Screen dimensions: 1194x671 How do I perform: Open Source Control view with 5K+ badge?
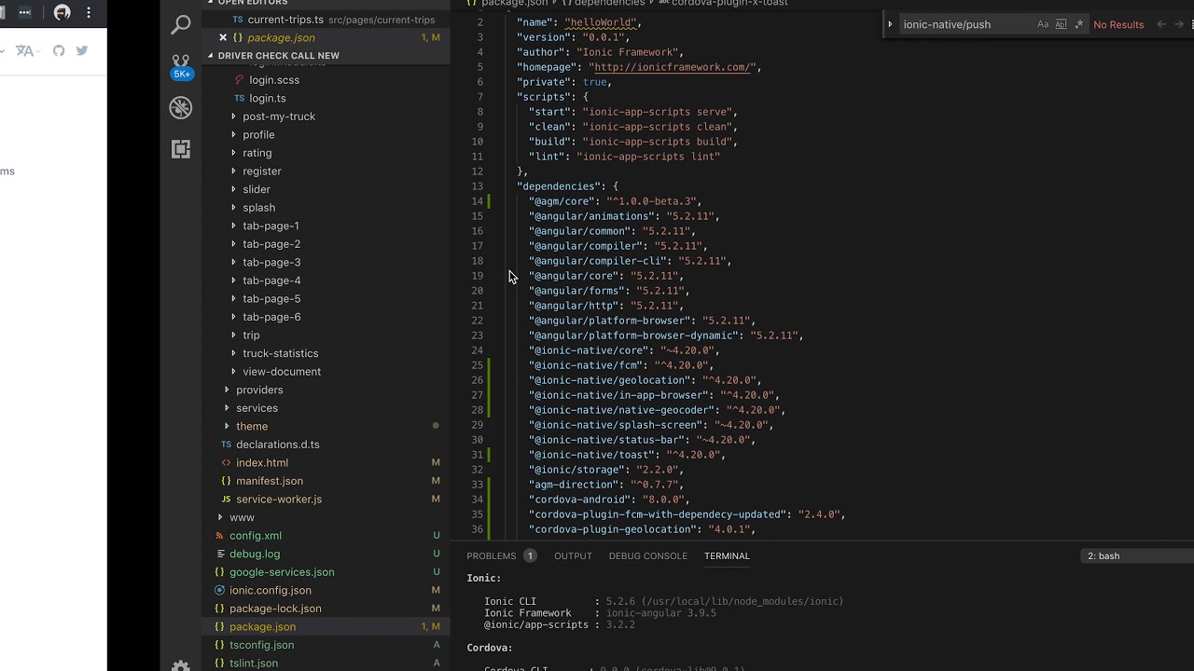point(181,65)
